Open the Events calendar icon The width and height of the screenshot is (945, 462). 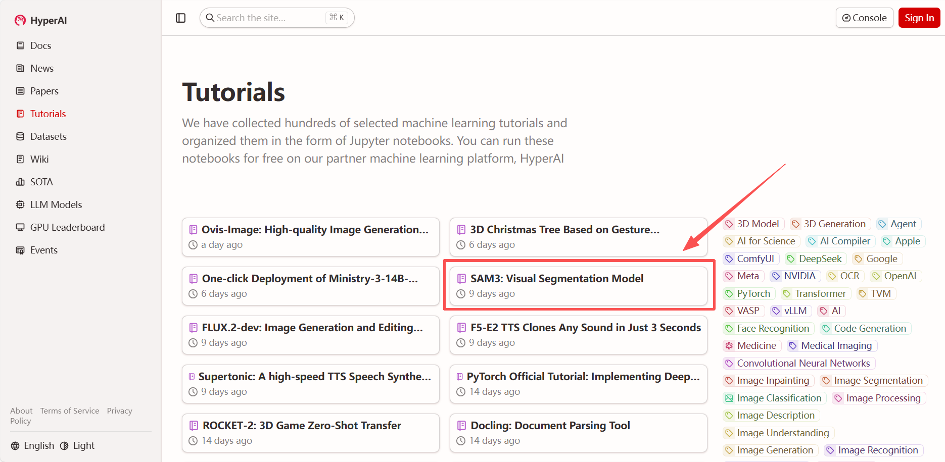click(x=20, y=250)
